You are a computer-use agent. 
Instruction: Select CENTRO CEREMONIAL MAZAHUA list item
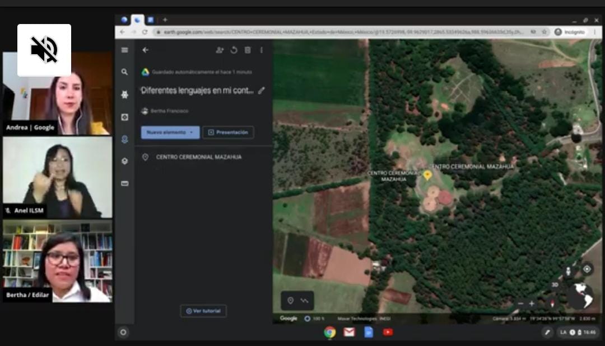[x=199, y=157]
